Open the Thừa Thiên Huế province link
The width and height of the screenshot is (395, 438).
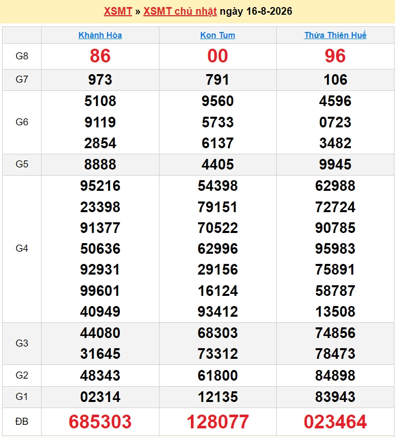(x=335, y=35)
